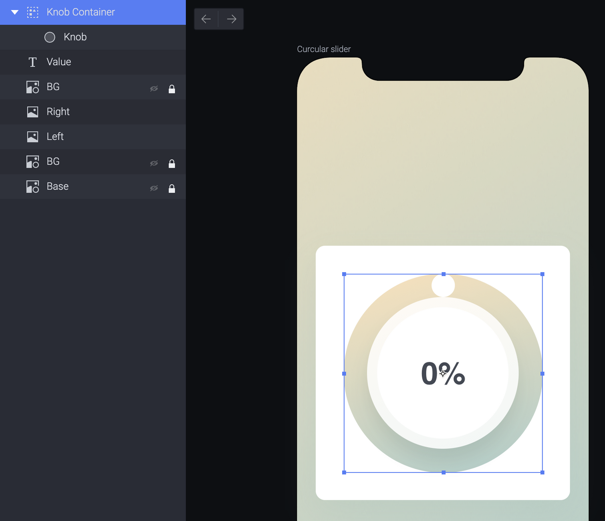
Task: Select the Value layer in the list
Action: tap(93, 62)
